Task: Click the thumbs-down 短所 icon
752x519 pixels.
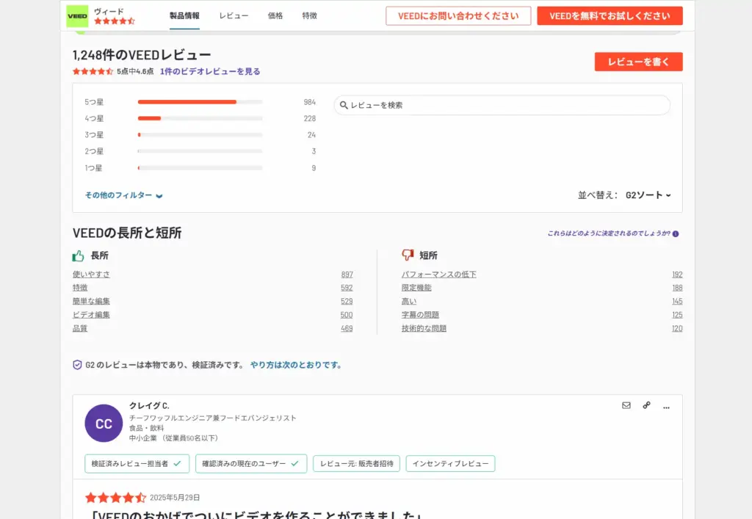Action: coord(408,255)
